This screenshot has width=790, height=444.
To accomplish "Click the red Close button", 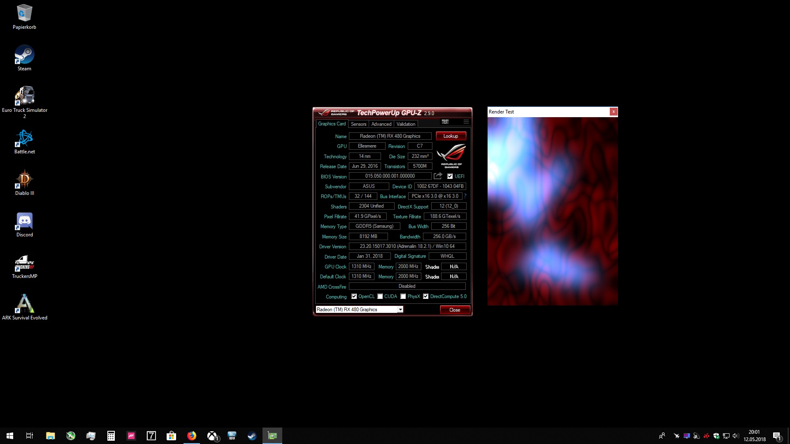I will pyautogui.click(x=455, y=310).
